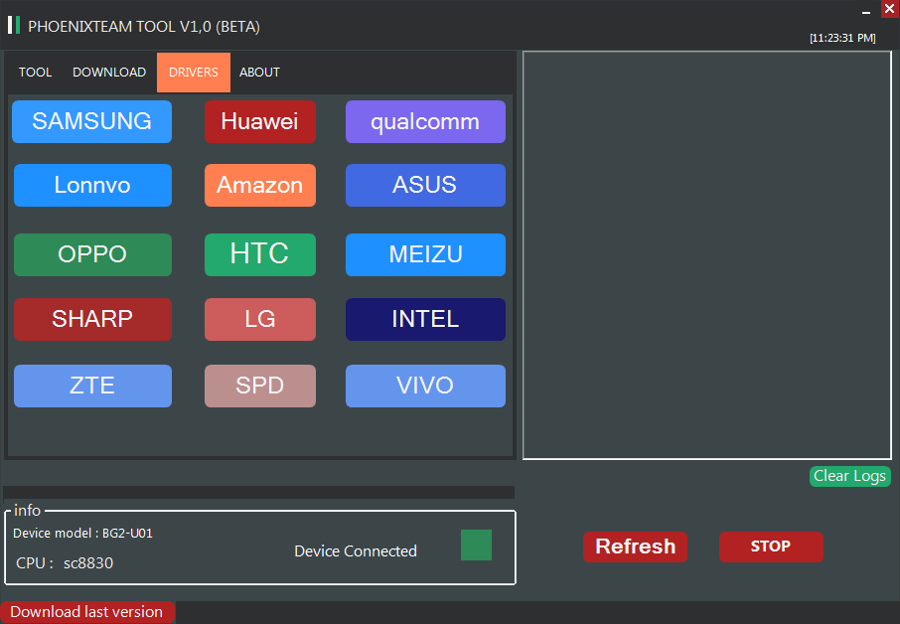900x624 pixels.
Task: Choose the SHARP driver button
Action: coord(92,319)
